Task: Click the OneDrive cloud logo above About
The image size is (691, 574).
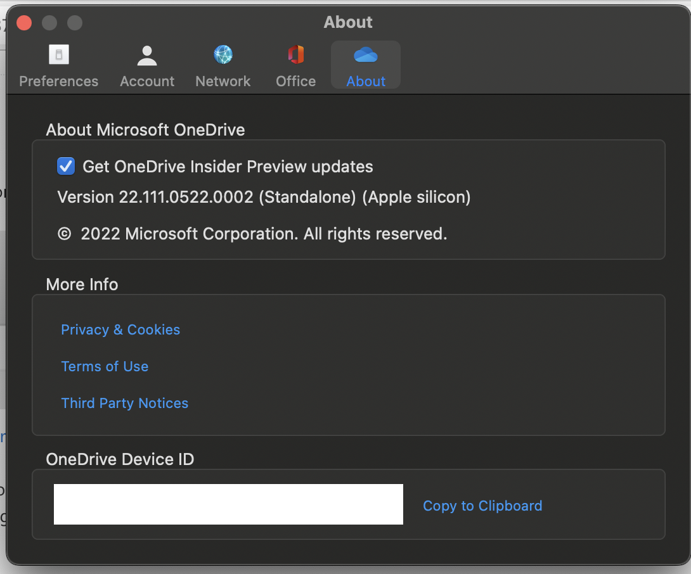Action: (x=365, y=56)
